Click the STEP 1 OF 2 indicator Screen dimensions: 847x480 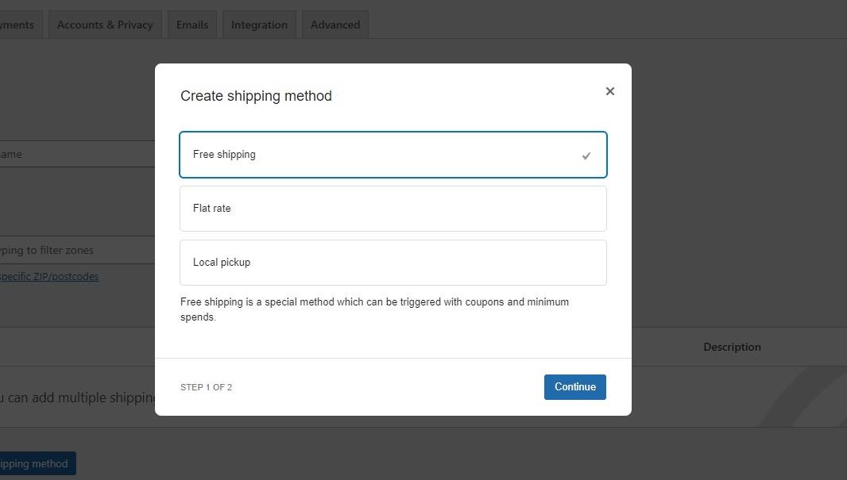click(206, 387)
